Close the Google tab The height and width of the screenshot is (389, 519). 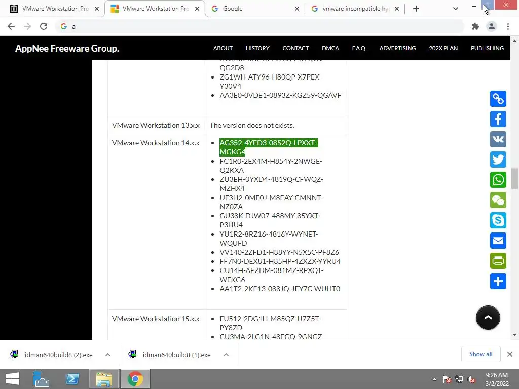296,9
